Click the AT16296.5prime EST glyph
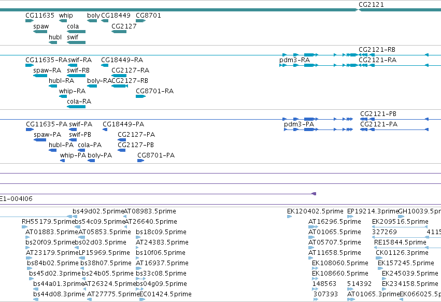 tap(314, 227)
